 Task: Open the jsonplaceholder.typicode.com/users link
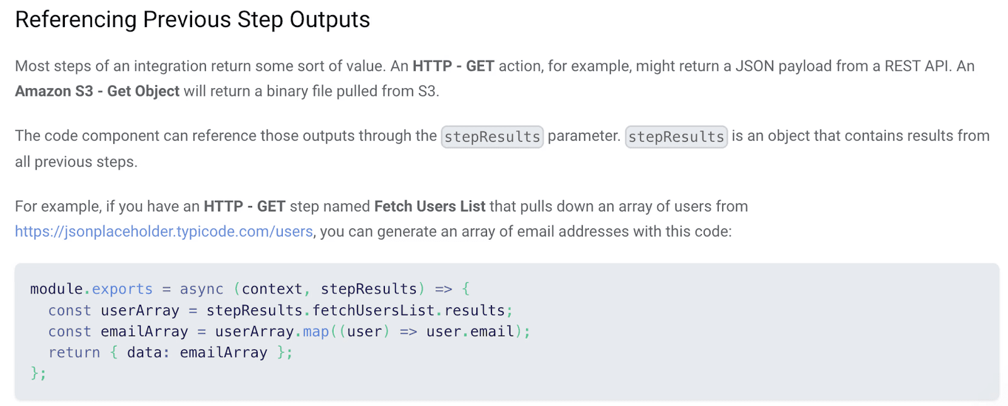pos(164,232)
